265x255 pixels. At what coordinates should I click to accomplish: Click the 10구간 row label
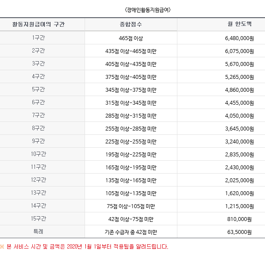pos(38,154)
